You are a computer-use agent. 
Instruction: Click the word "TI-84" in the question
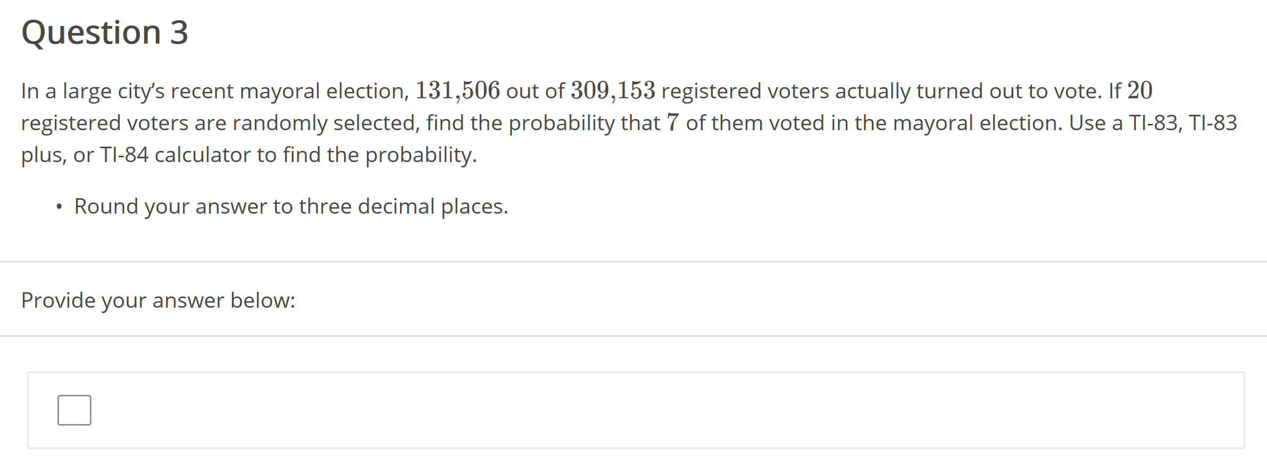pyautogui.click(x=124, y=155)
